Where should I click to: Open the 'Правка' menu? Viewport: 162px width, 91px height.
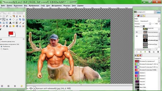9,6
